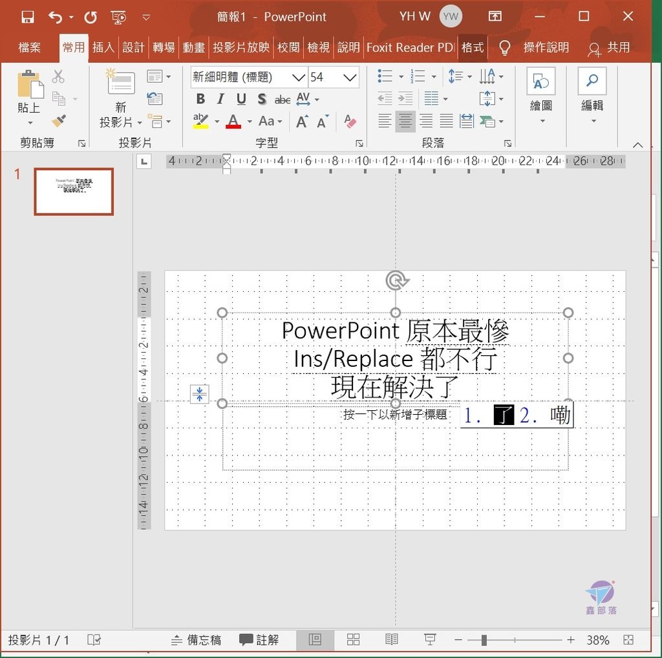
Task: Switch to the 插入 tab
Action: click(x=103, y=47)
